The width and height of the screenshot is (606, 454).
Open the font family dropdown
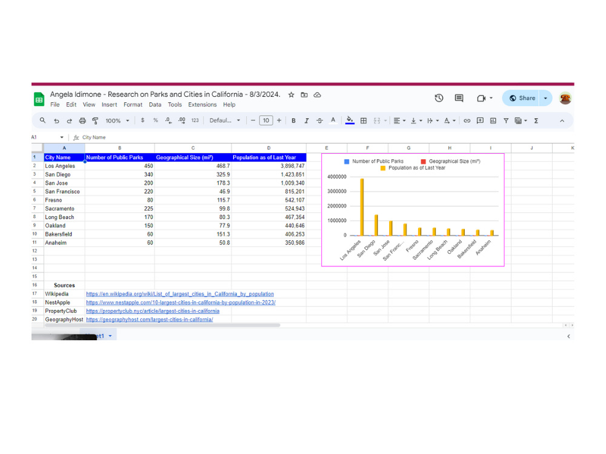click(x=225, y=120)
